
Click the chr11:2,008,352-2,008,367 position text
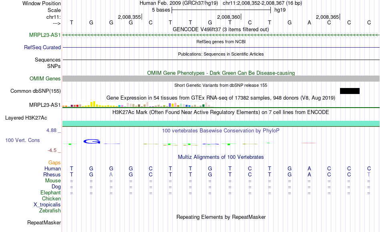[x=262, y=3]
